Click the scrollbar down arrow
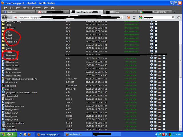This screenshot has height=137, width=183. [x=181, y=126]
